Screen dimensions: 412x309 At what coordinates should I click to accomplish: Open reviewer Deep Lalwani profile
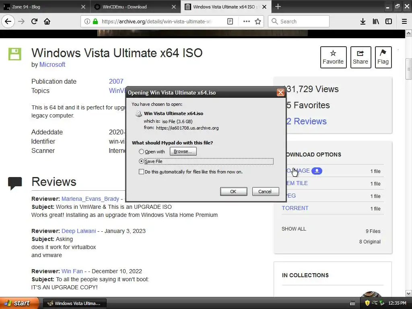[78, 231]
